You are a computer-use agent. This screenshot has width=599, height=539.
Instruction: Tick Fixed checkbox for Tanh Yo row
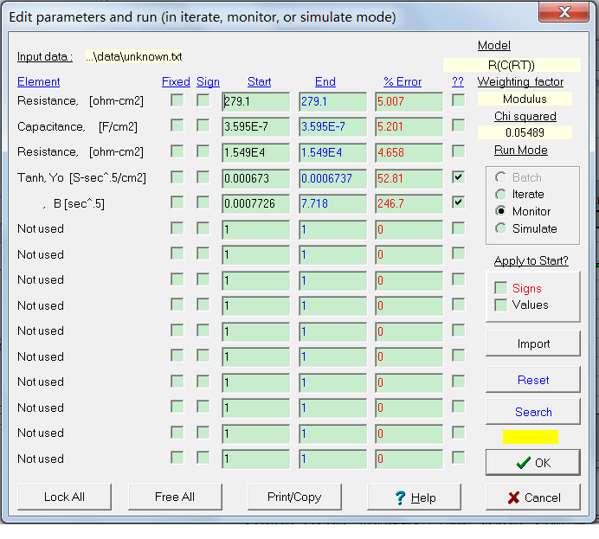click(x=177, y=177)
